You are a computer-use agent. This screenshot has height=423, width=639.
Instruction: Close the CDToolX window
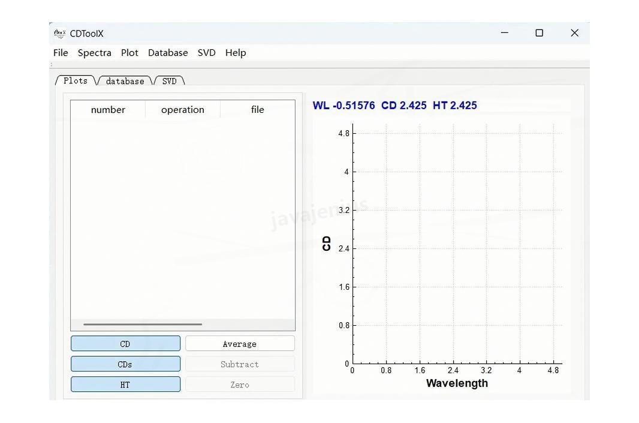(x=575, y=32)
